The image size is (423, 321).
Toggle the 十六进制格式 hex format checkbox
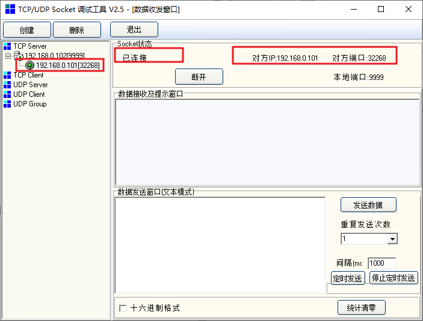click(123, 308)
